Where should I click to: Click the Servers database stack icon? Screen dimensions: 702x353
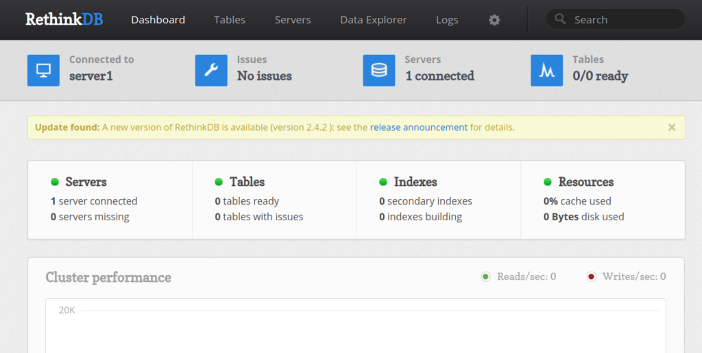tap(379, 70)
